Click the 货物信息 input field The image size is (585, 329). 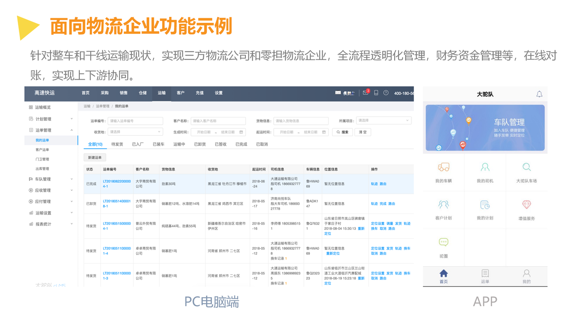(301, 121)
